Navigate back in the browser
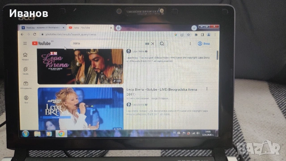This screenshot has height=161, width=286. point(22,34)
